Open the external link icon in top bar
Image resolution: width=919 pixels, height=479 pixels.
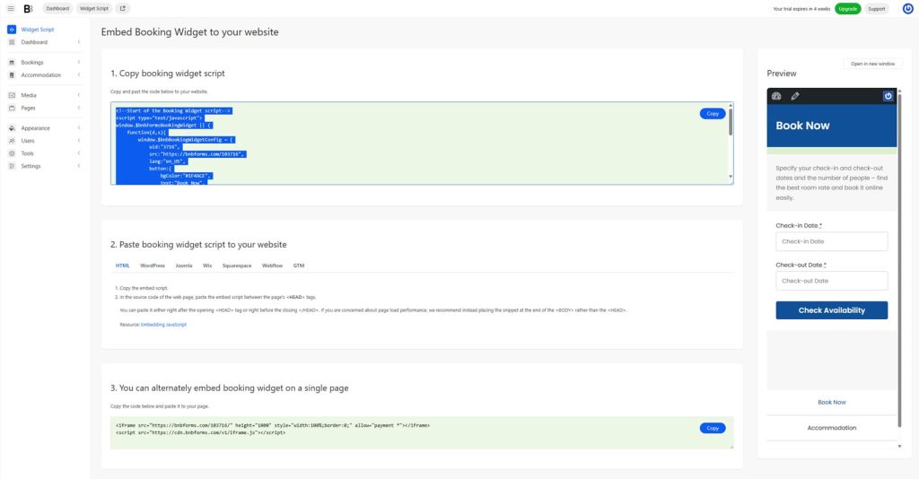pos(122,9)
